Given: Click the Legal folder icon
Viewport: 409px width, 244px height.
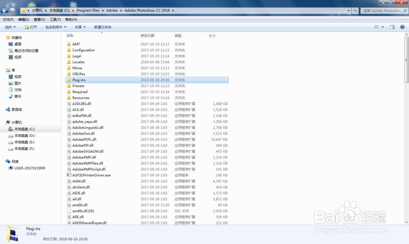Looking at the screenshot, I should 69,56.
